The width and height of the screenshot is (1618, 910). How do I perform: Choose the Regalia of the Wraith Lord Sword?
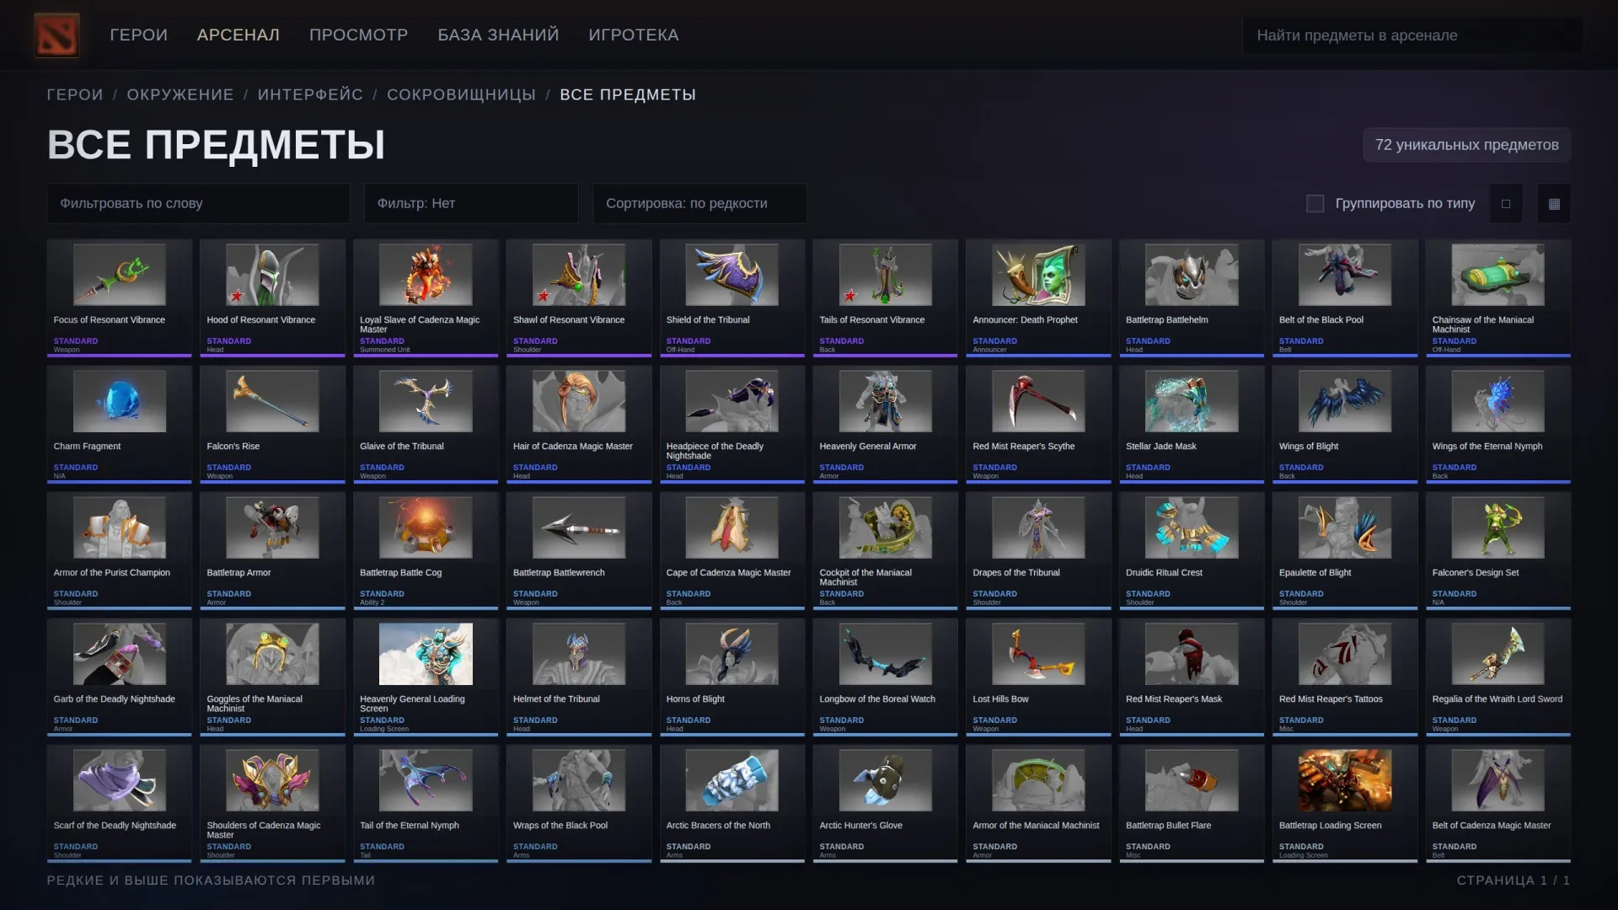click(1498, 677)
